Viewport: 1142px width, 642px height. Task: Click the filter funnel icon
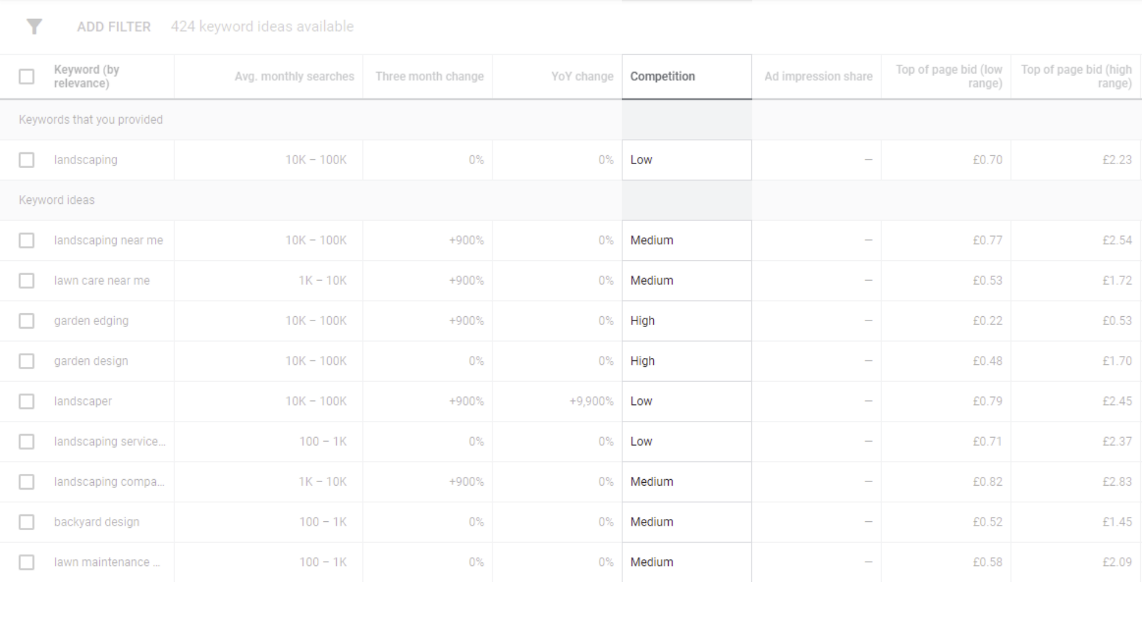click(x=34, y=26)
